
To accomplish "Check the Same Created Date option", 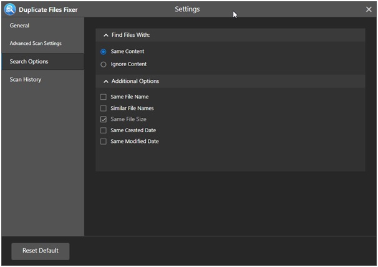I will [x=104, y=130].
